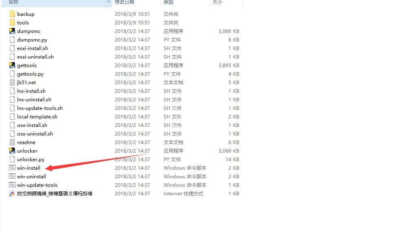Click the 文本文档 type of readme
416x232 pixels.
[x=173, y=142]
